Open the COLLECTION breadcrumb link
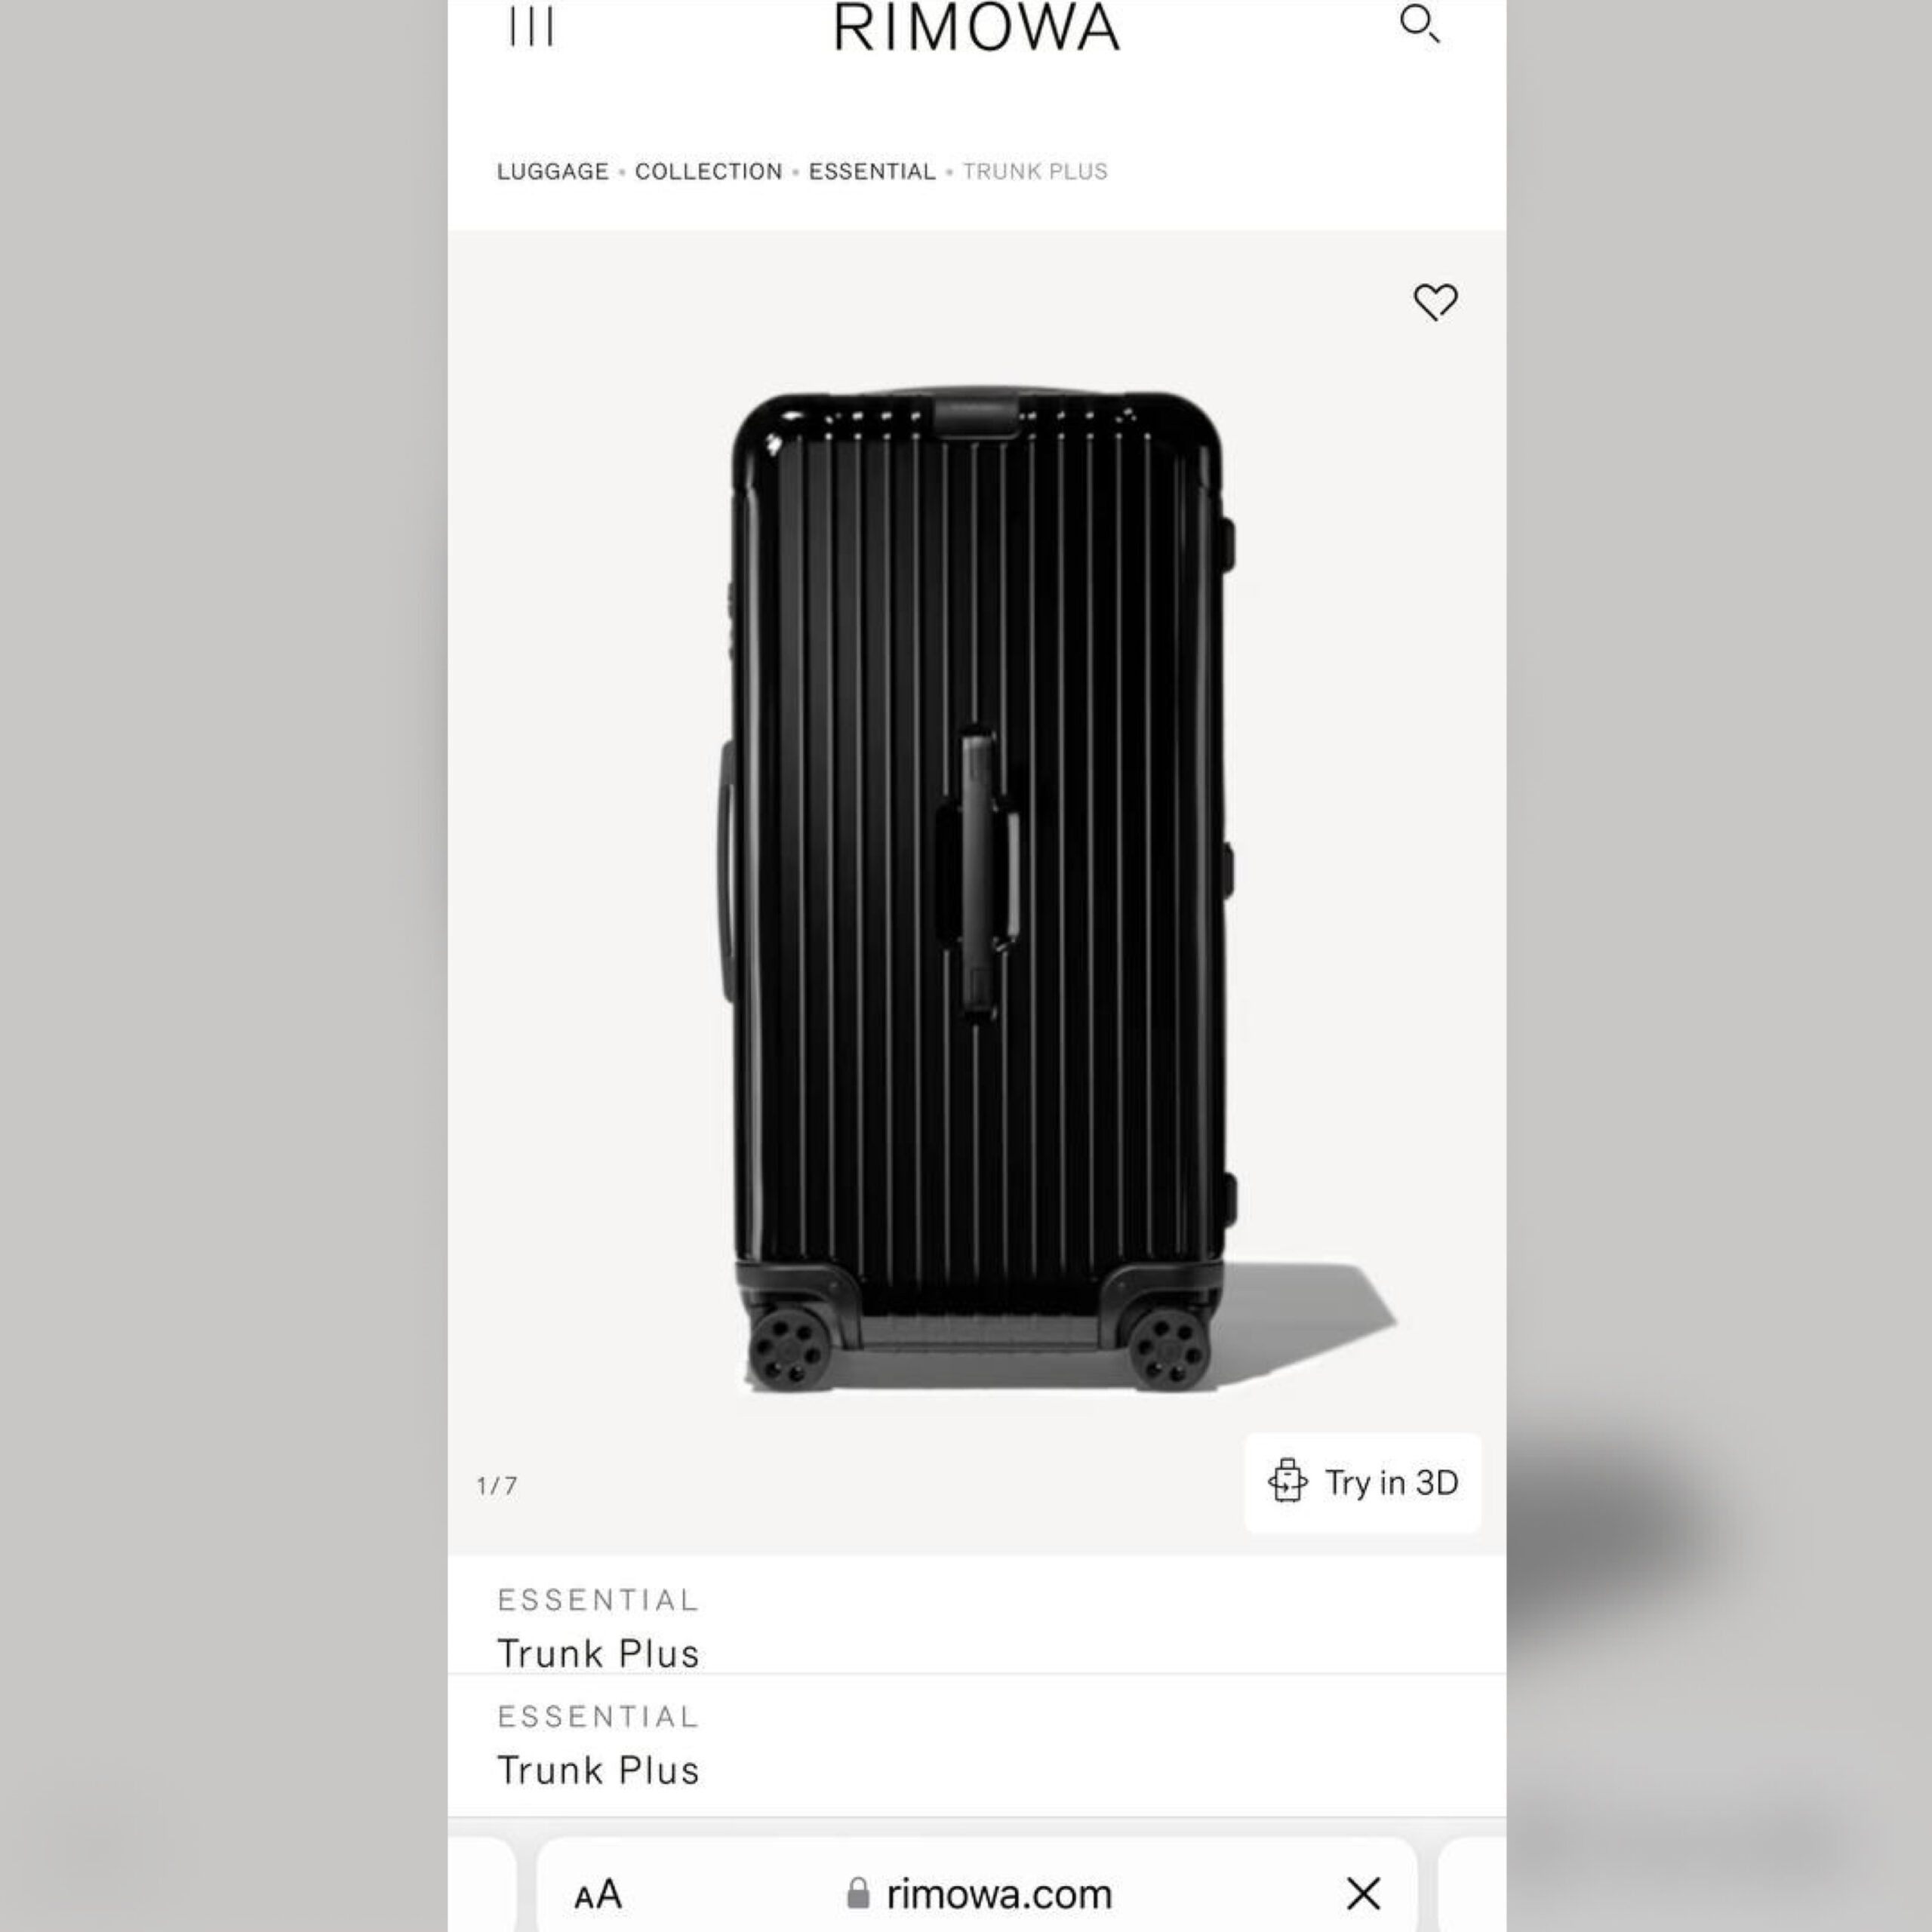Screen dimensions: 1932x1932 708,171
